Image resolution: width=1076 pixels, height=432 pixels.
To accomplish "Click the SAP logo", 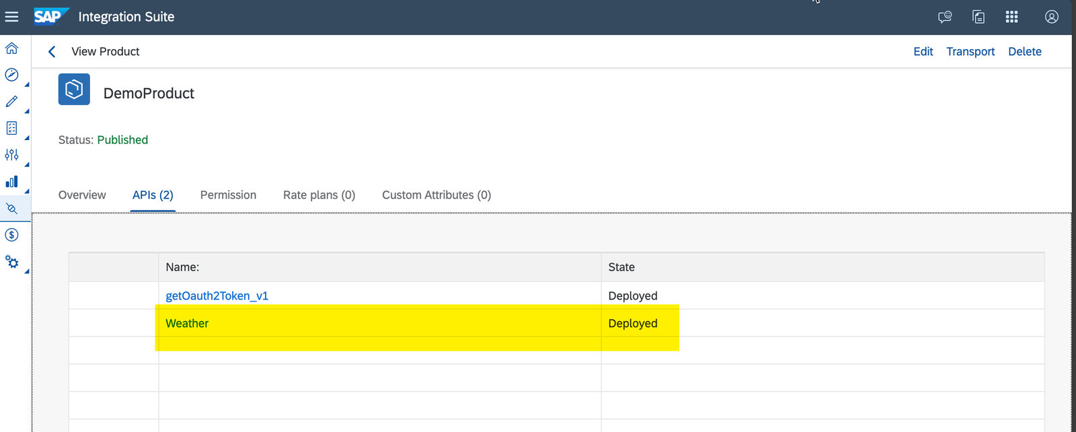I will 50,17.
